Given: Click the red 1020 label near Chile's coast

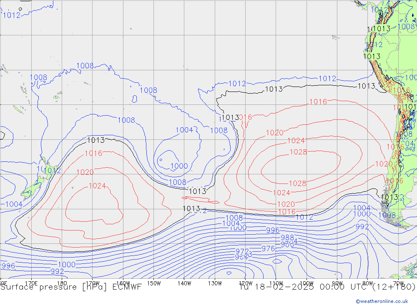Looking at the screenshot, I should [384, 164].
